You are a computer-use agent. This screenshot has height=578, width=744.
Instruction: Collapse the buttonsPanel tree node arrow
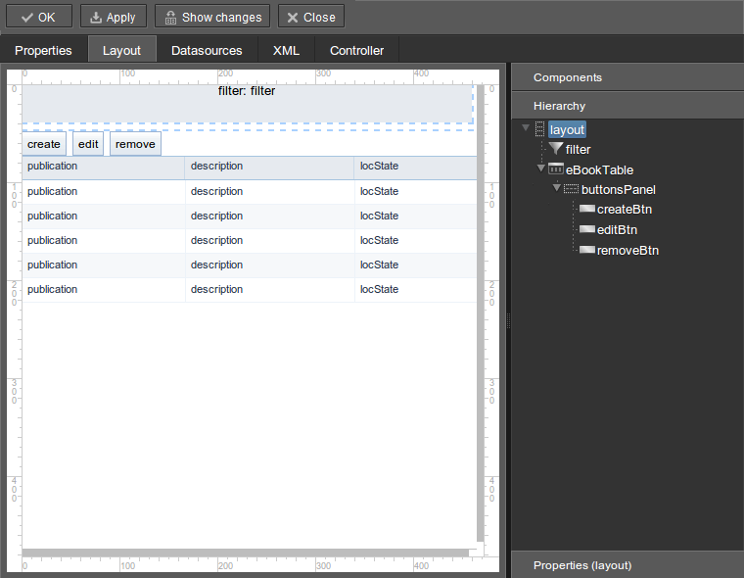tap(557, 187)
